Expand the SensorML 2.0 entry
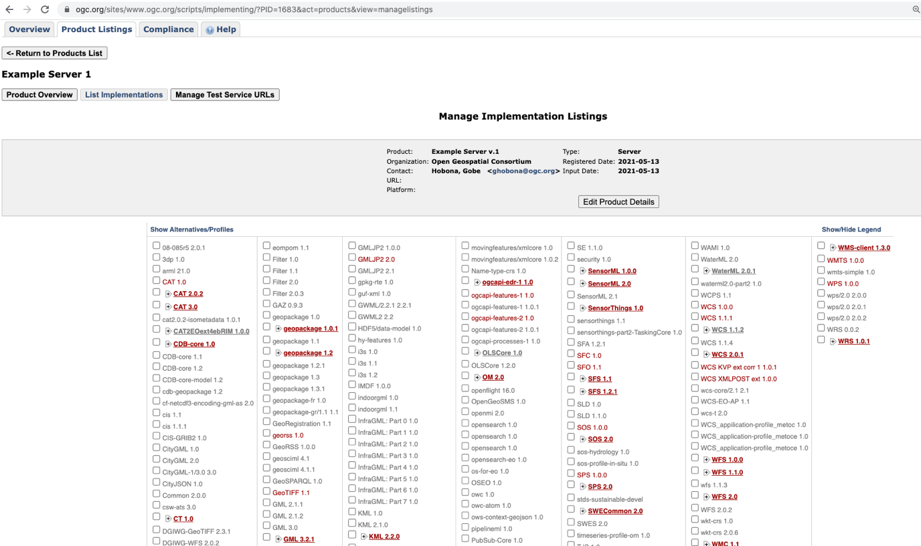 [583, 284]
